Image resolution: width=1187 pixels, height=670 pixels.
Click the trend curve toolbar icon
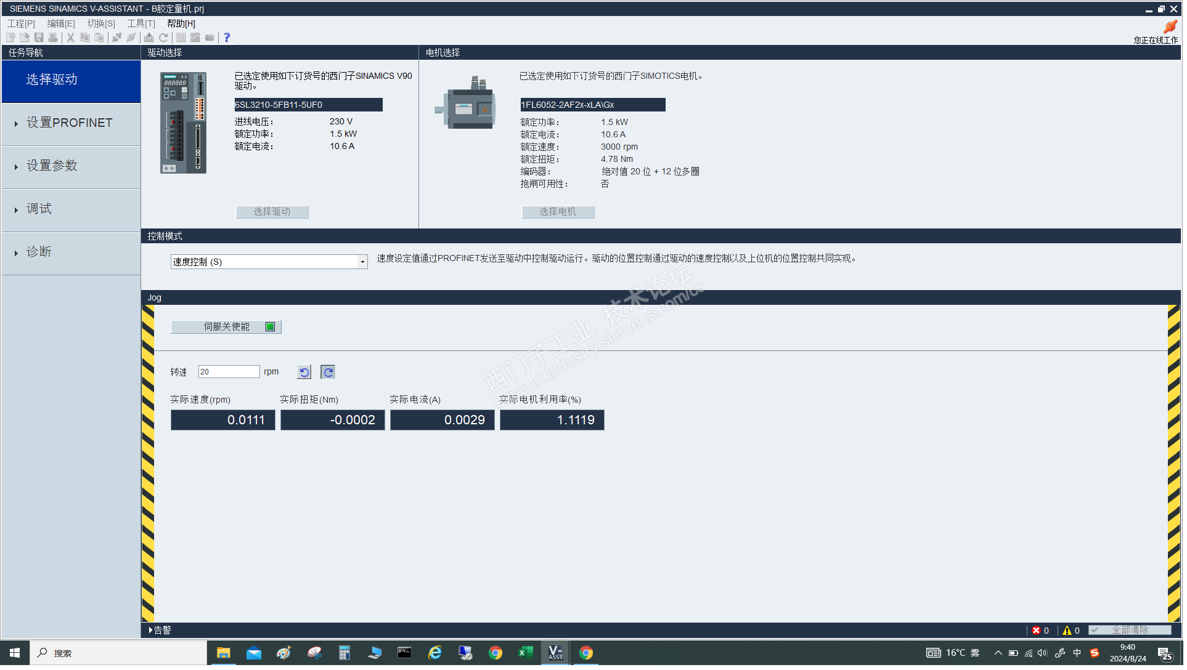pos(195,38)
